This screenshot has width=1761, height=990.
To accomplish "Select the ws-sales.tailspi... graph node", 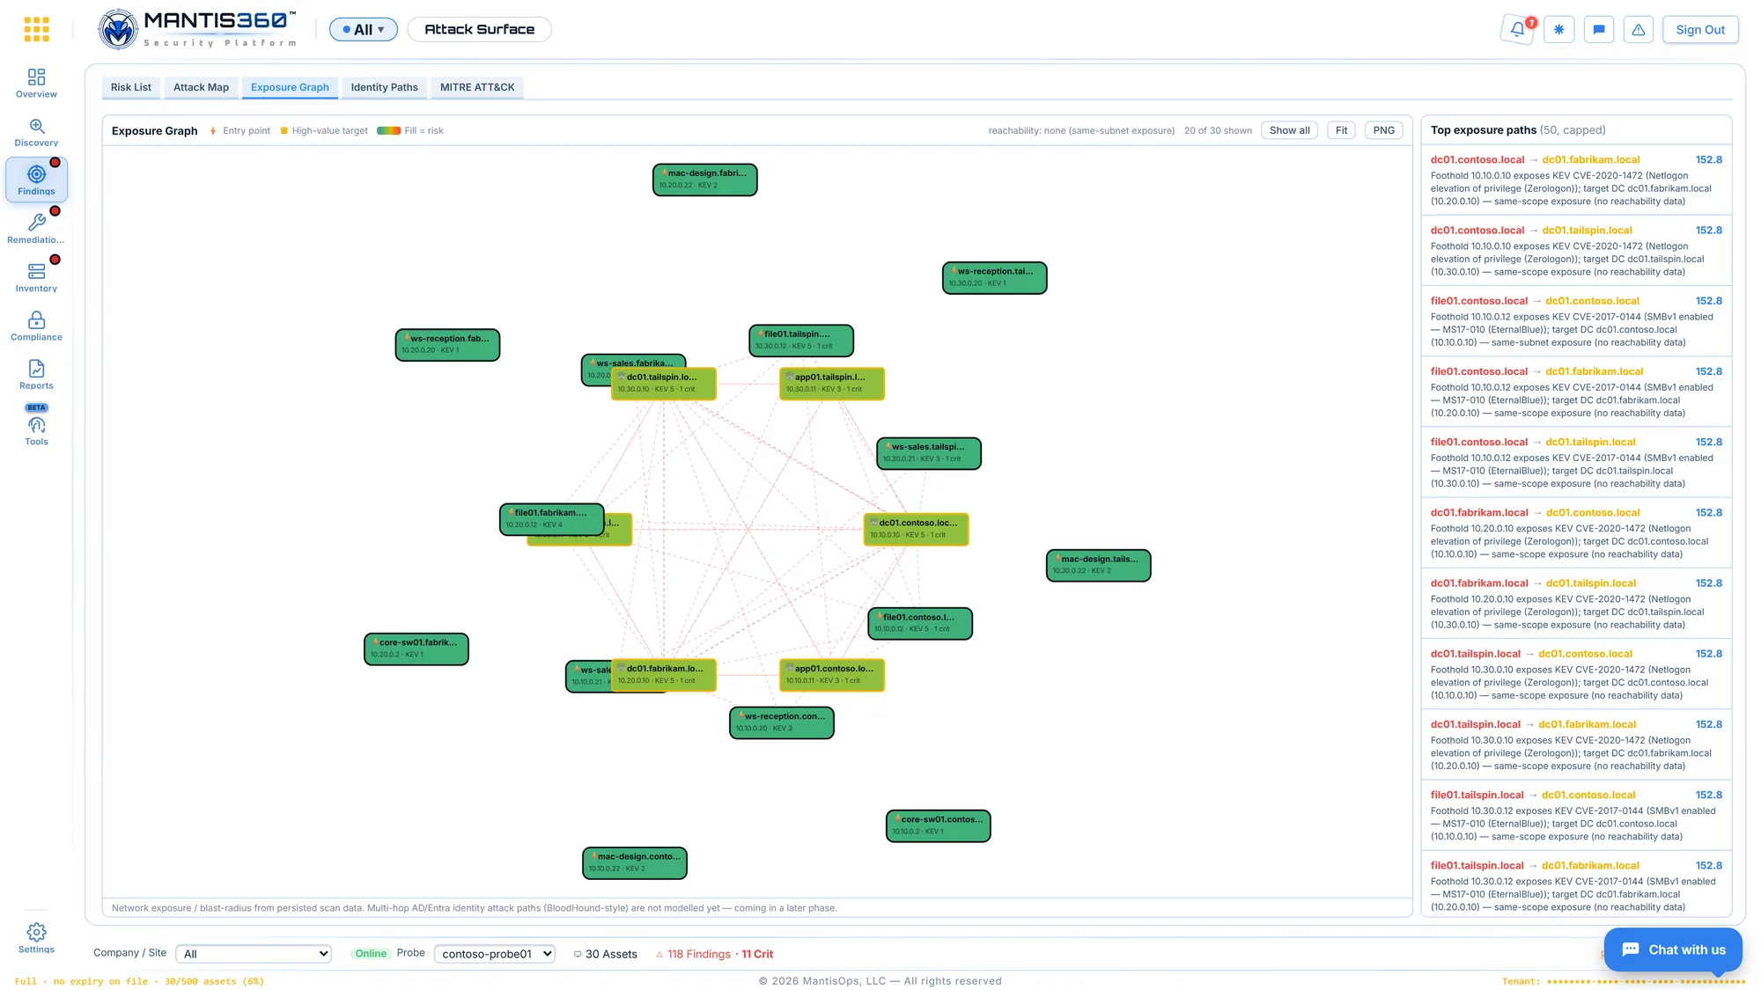I will 929,453.
